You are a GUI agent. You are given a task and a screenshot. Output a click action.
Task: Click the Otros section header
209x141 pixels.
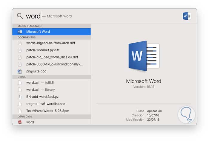pyautogui.click(x=51, y=77)
